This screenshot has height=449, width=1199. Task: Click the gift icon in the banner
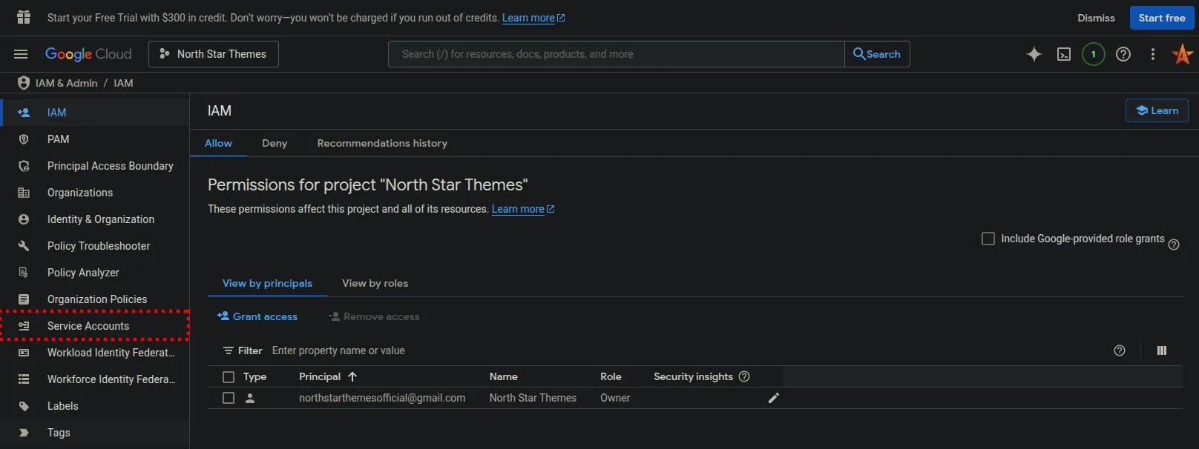pos(24,17)
